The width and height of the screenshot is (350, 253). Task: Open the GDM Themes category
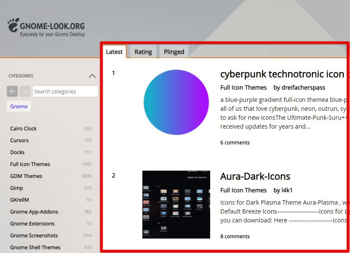click(26, 176)
